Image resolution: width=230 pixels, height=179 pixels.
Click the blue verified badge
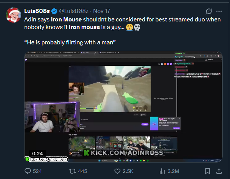[x=54, y=11]
